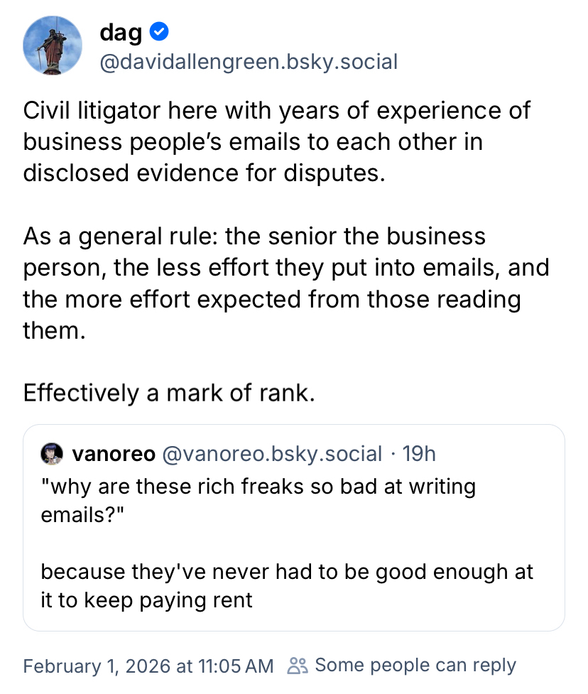The width and height of the screenshot is (588, 694).
Task: Click dag's profile avatar picture
Action: point(53,45)
